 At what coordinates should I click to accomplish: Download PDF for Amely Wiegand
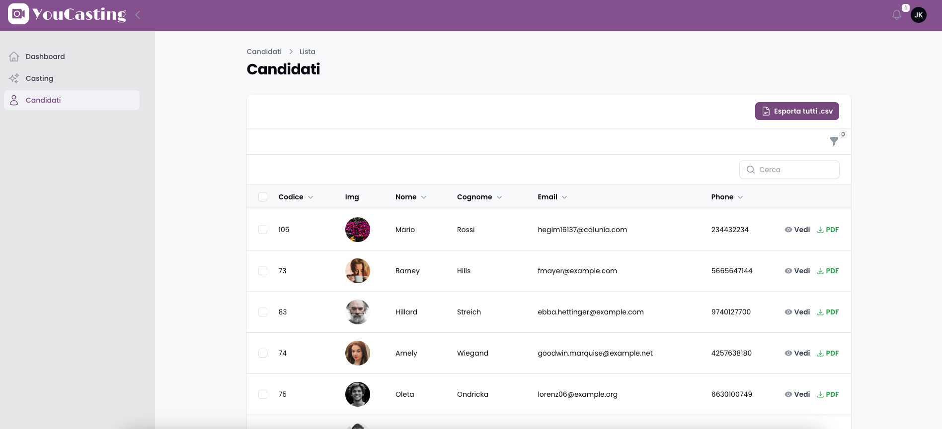(x=828, y=353)
